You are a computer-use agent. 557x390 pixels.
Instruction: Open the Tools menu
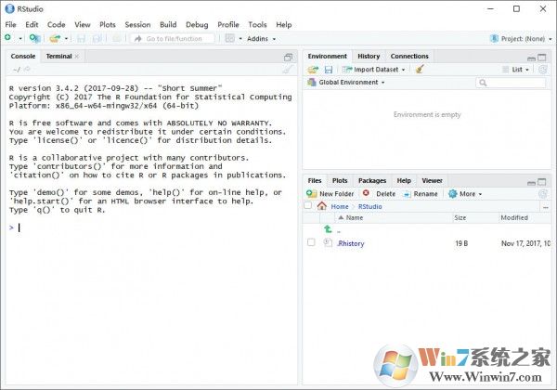pyautogui.click(x=257, y=24)
